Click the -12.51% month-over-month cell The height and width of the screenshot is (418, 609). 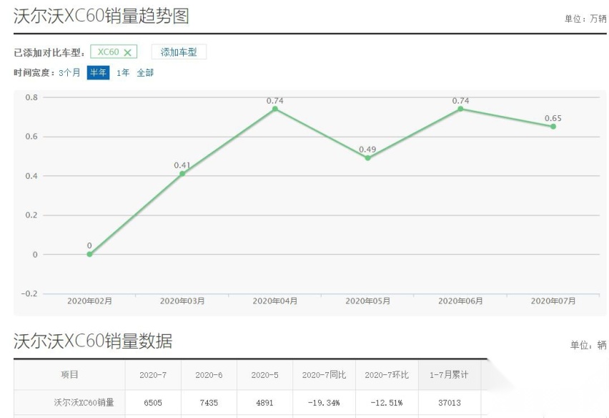click(x=387, y=403)
